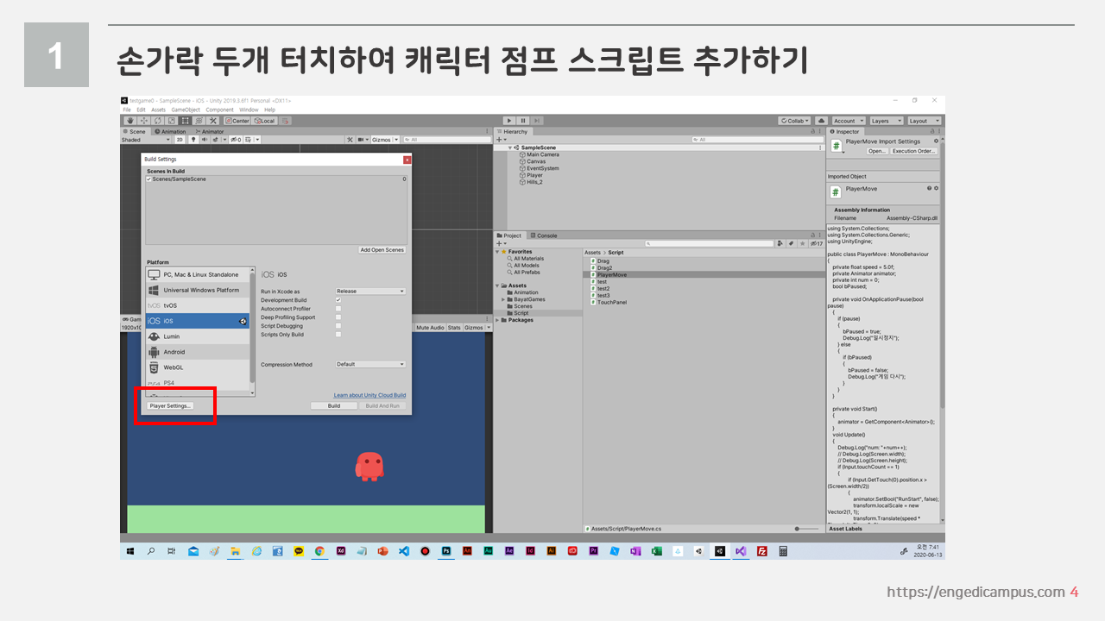Switch to the Animator tab
This screenshot has width=1105, height=621.
tap(210, 131)
